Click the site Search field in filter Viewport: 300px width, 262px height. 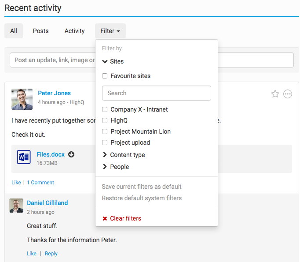[x=156, y=93]
